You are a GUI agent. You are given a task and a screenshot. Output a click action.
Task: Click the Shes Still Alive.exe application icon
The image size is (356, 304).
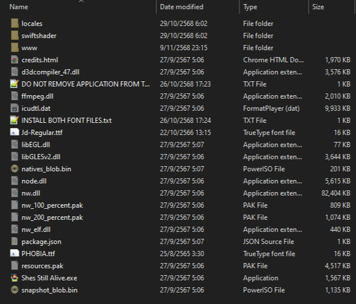14,278
